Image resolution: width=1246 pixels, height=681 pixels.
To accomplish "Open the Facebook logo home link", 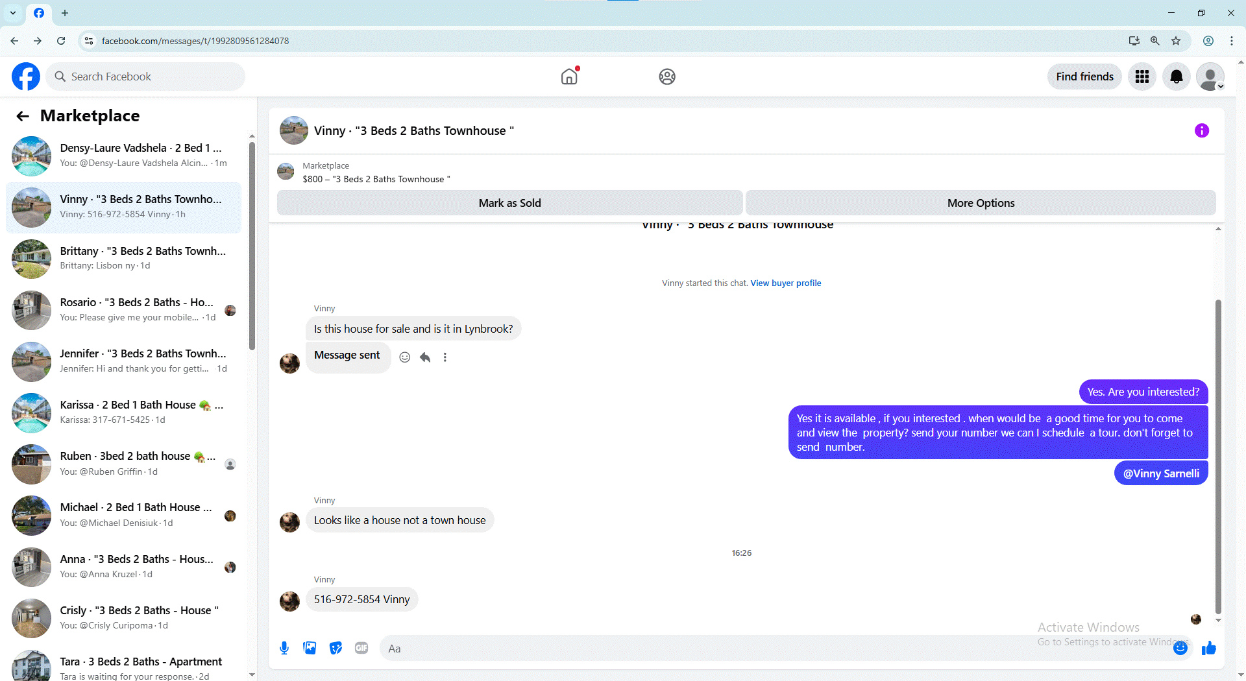I will [x=26, y=77].
